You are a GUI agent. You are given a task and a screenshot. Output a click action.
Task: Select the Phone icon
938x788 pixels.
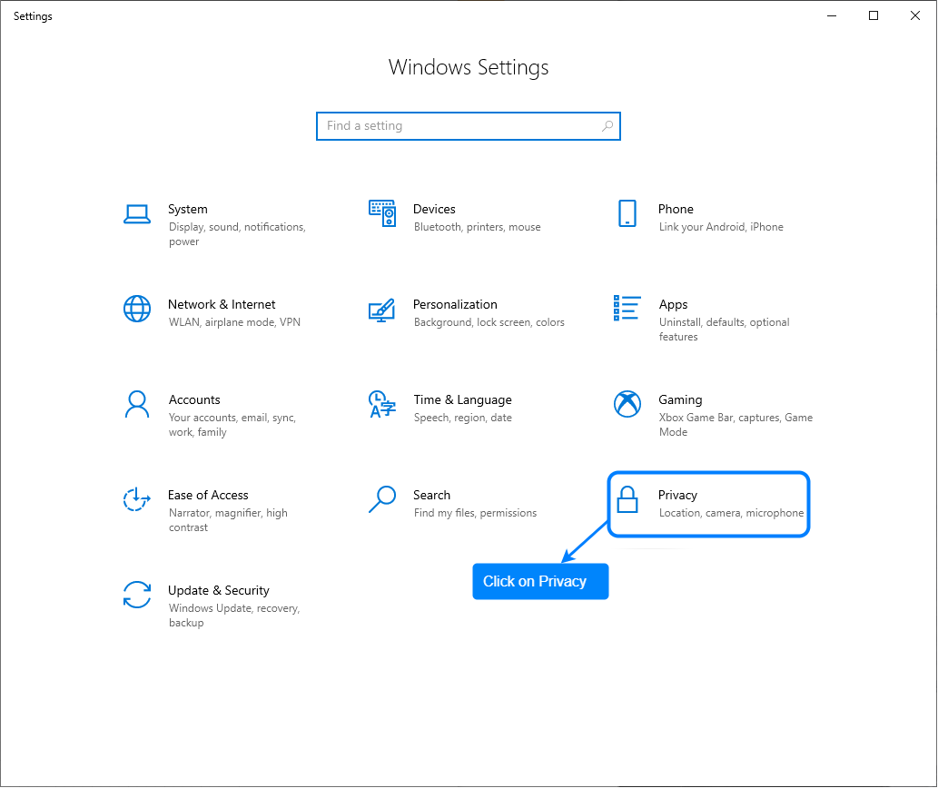tap(627, 213)
